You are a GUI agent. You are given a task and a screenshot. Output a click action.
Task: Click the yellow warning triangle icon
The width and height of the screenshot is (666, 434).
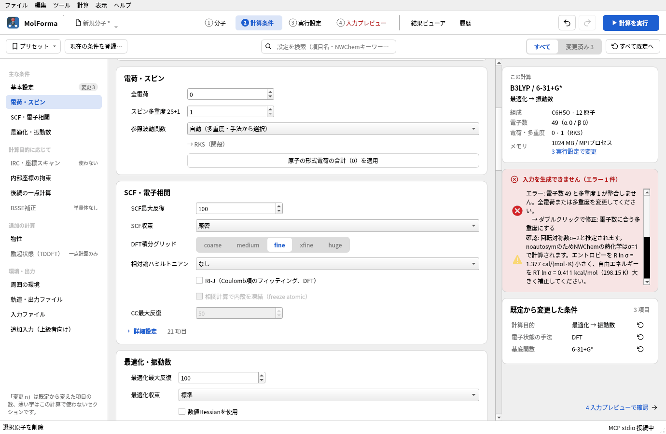[517, 259]
